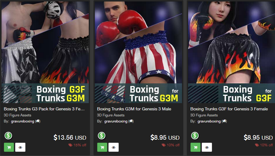Click the green dollar badge on G3 Pack
Viewport: 275px width, 156px height.
[x=8, y=136]
